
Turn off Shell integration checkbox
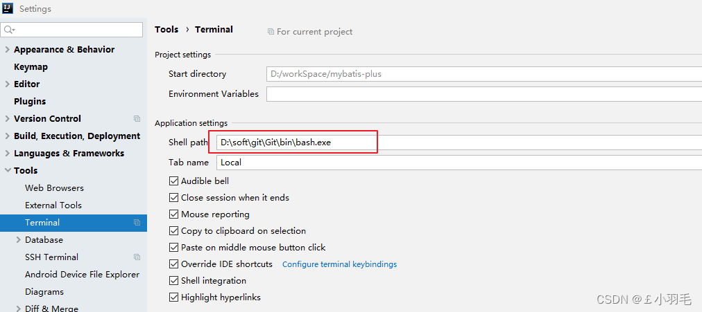tap(173, 281)
